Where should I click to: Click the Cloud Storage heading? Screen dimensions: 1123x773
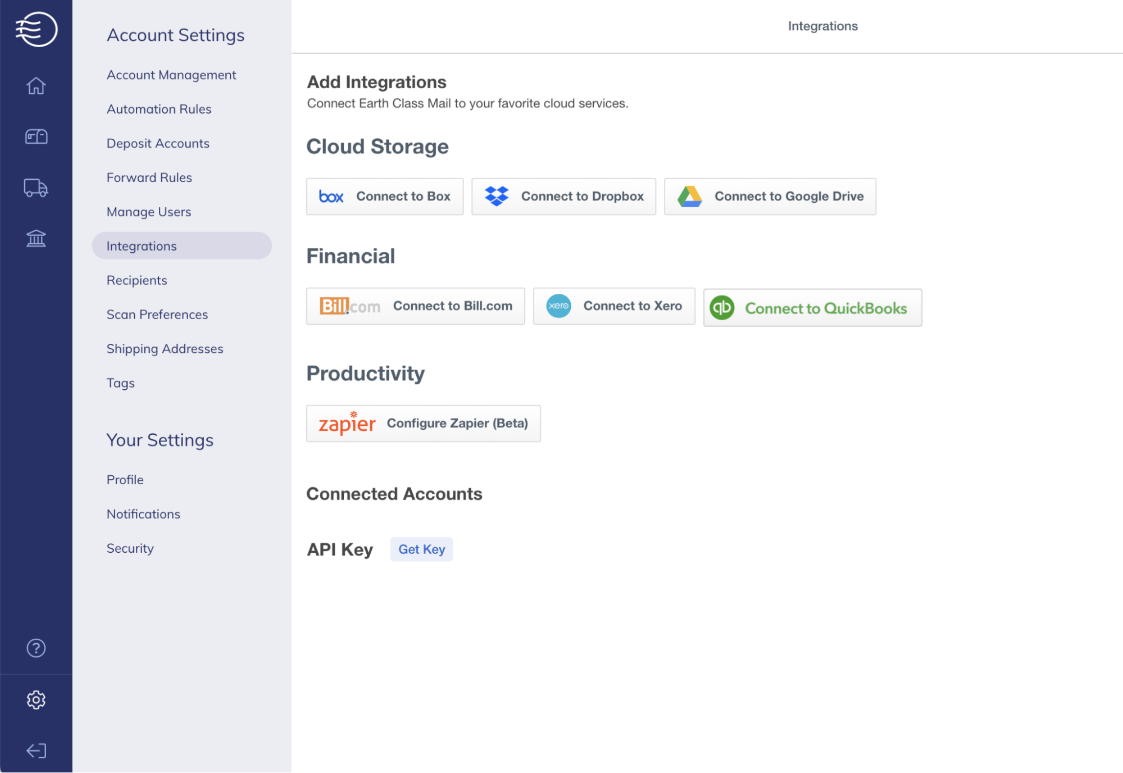pos(378,147)
